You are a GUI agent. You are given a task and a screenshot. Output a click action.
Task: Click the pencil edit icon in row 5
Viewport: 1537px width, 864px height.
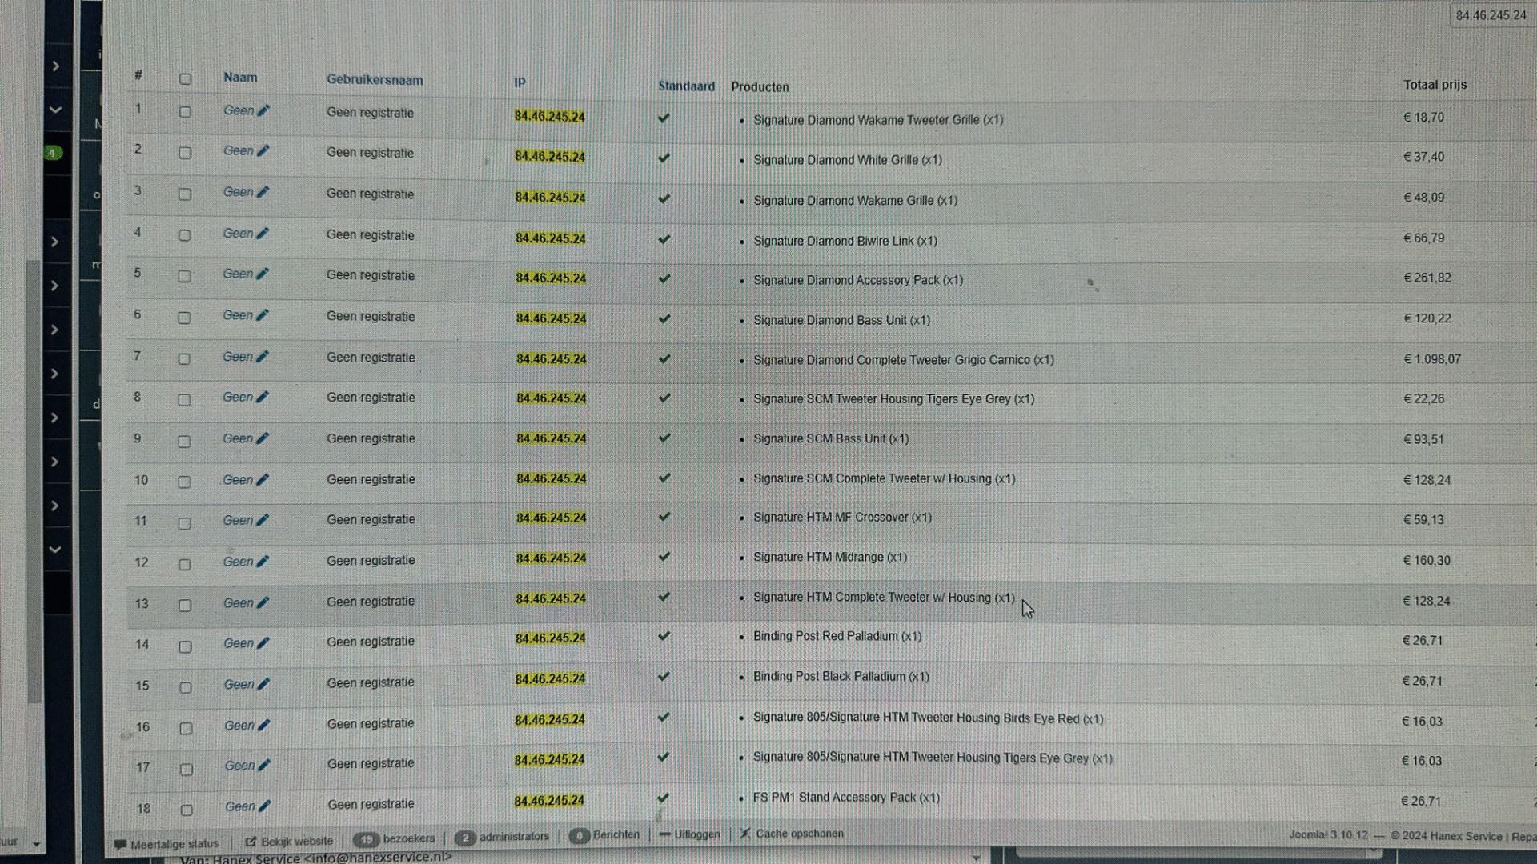[x=263, y=274]
